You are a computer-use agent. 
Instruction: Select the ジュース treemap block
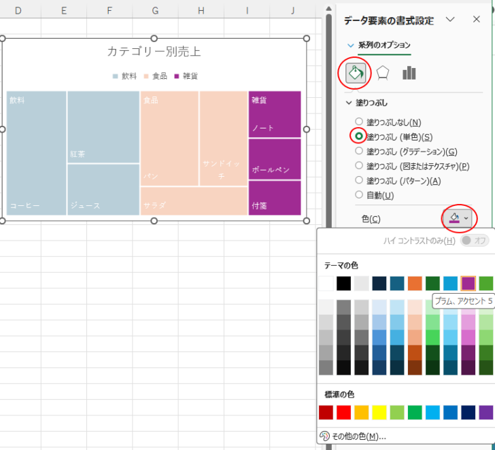click(x=103, y=190)
